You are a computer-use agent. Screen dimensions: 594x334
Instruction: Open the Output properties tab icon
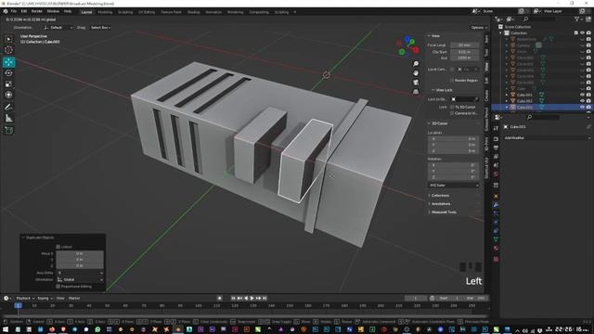click(496, 148)
